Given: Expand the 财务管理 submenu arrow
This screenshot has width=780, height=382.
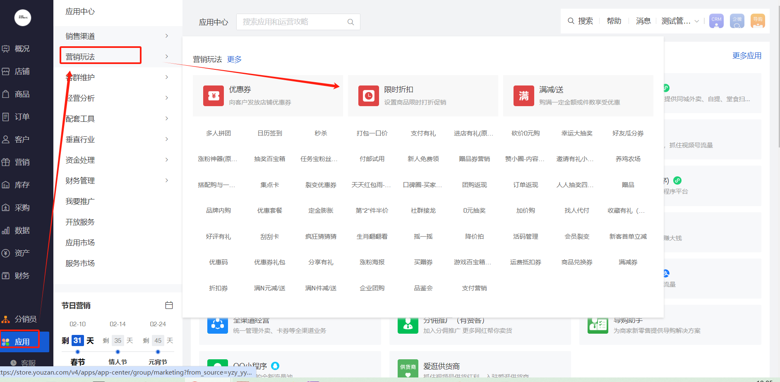Looking at the screenshot, I should [167, 180].
